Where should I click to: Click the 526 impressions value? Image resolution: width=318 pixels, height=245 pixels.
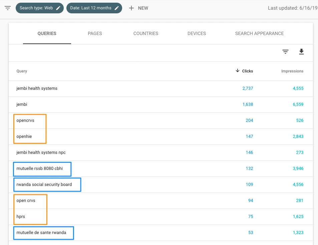tap(300, 120)
